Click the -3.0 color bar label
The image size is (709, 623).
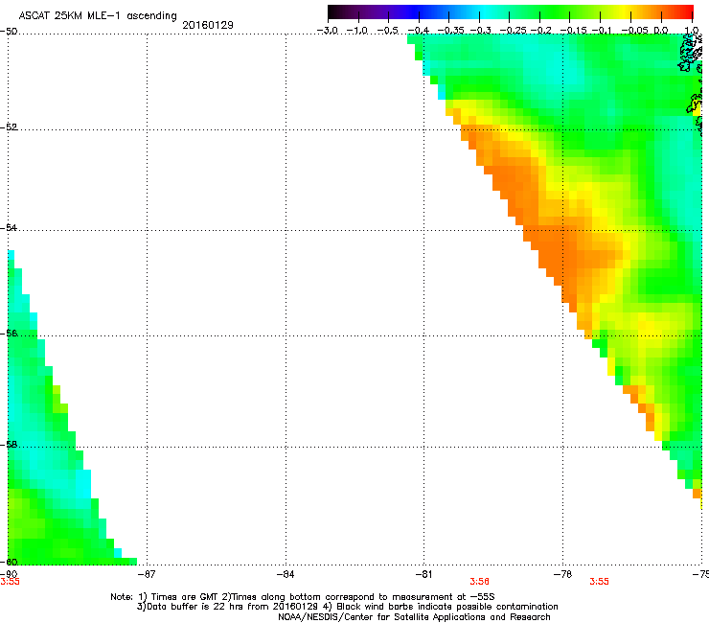pos(327,31)
